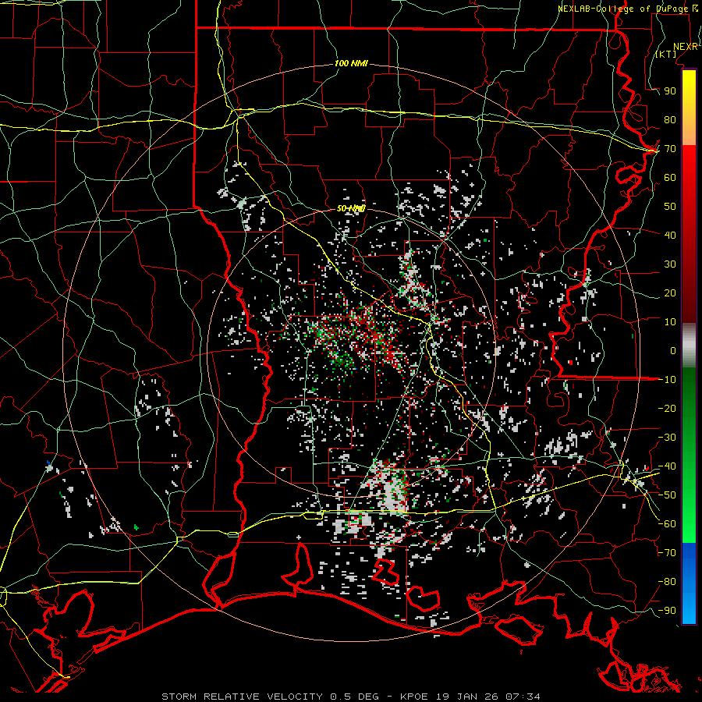The image size is (702, 702).
Task: Select the 40 value on the velocity scale
Action: pos(670,235)
